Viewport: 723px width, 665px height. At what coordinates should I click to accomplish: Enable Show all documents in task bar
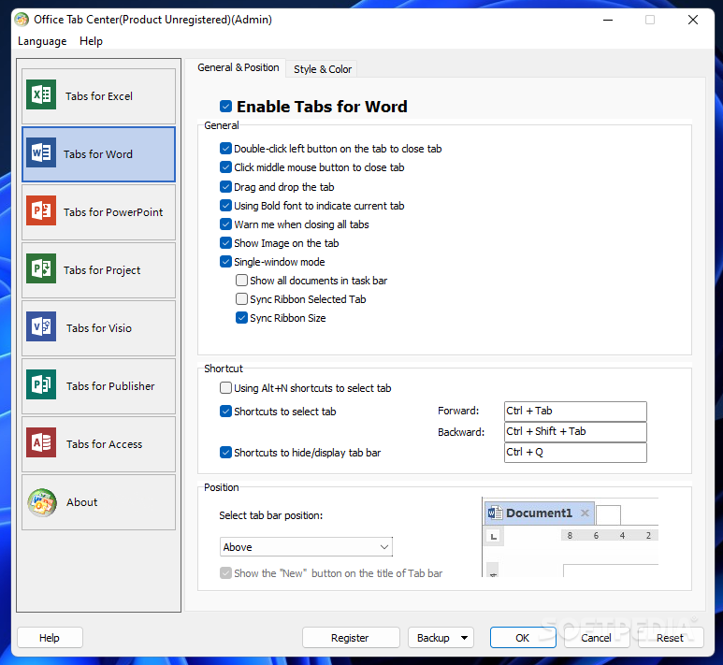(241, 281)
